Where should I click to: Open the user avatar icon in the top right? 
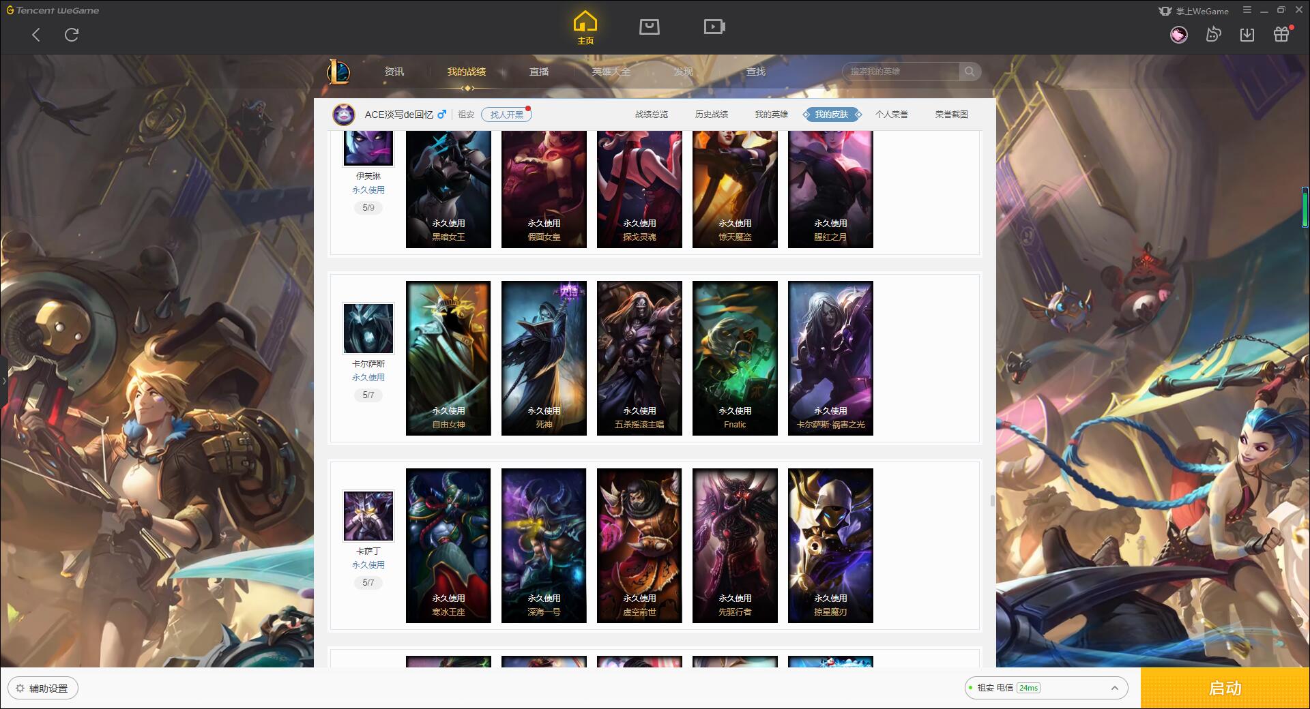(x=1178, y=35)
